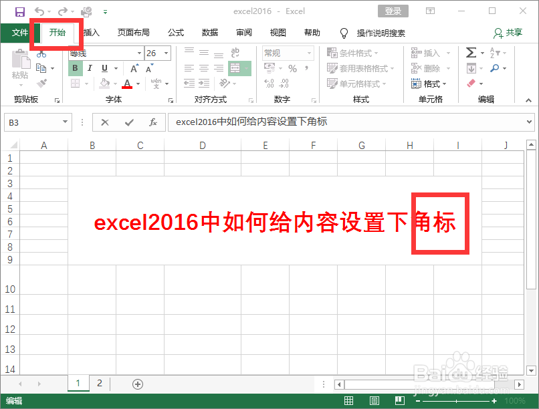Click the Percent style icon
The width and height of the screenshot is (539, 409).
pos(292,68)
